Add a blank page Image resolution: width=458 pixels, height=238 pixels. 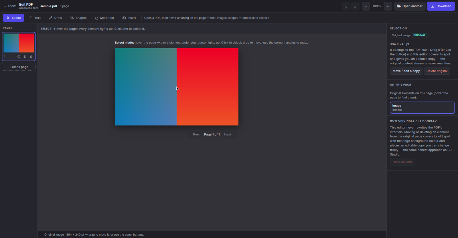coord(19,67)
